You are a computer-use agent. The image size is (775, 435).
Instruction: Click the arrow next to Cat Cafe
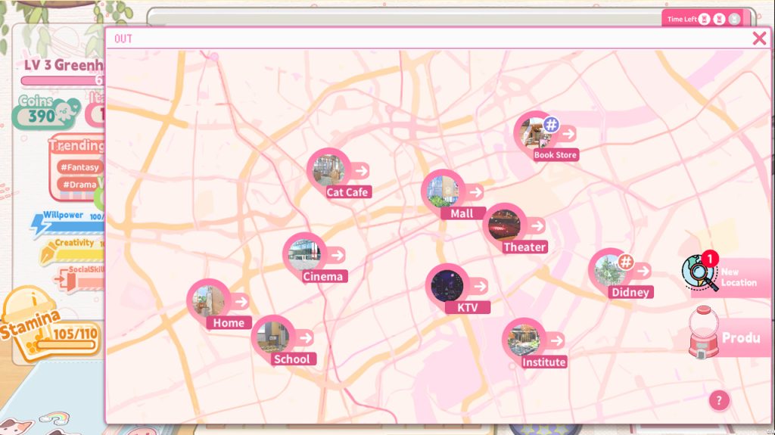tap(361, 170)
